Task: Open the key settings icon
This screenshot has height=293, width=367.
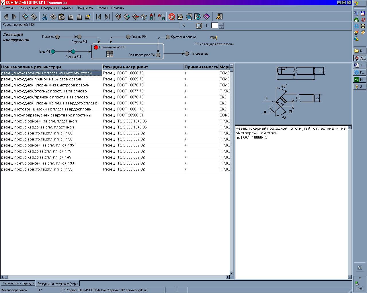Action: 180,17
